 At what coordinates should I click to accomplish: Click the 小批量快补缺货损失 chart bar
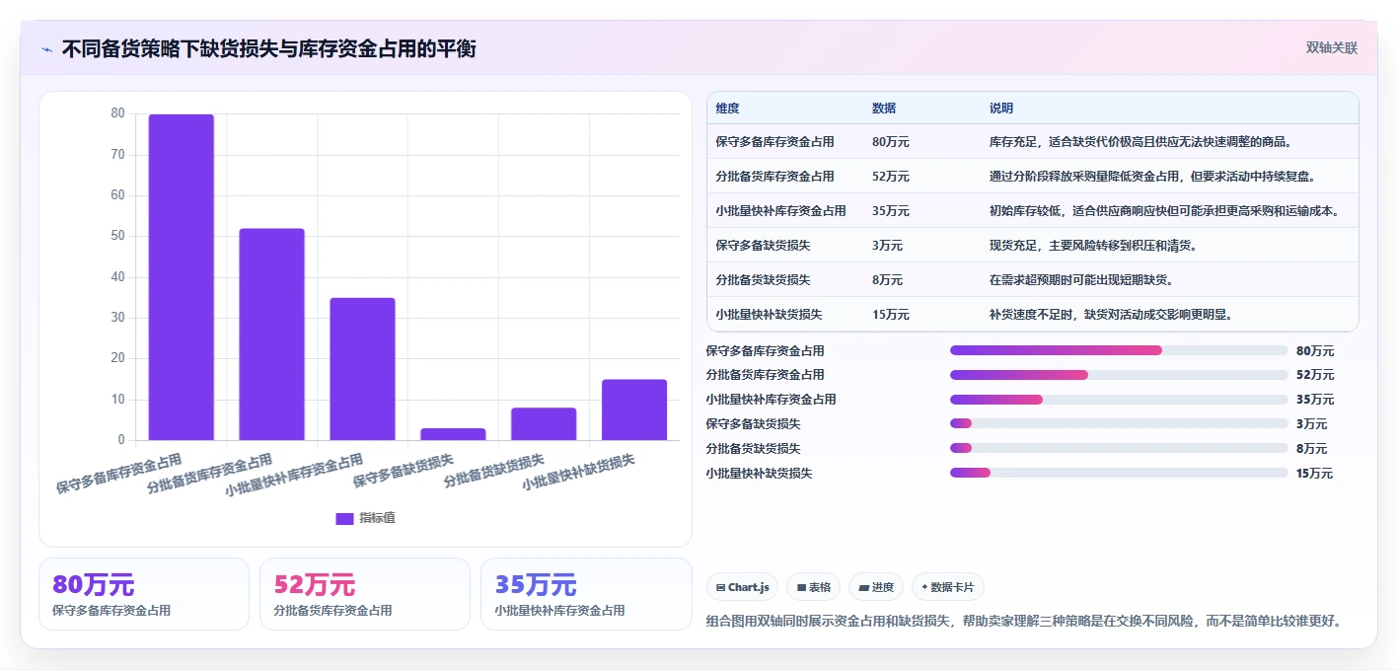pyautogui.click(x=634, y=409)
